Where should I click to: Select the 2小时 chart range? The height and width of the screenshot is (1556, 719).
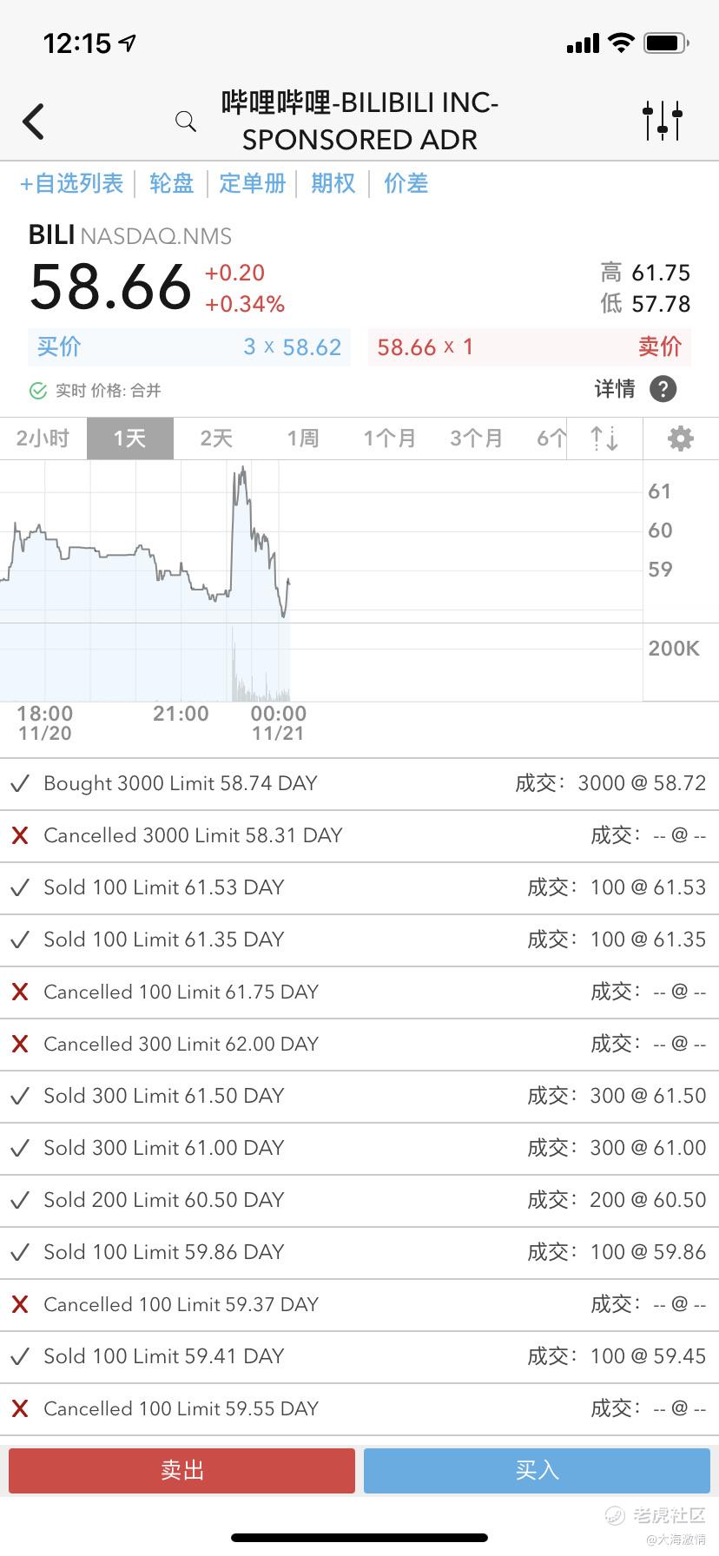point(43,438)
